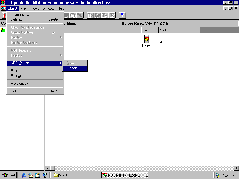Click the circular arrows toolbar icon

[73, 16]
